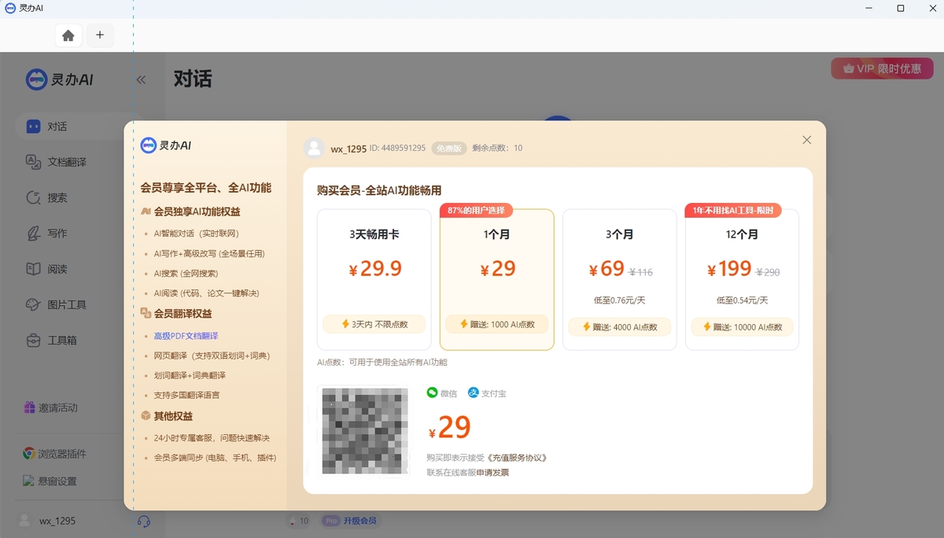Click the 文档翻译 translate icon

point(33,162)
